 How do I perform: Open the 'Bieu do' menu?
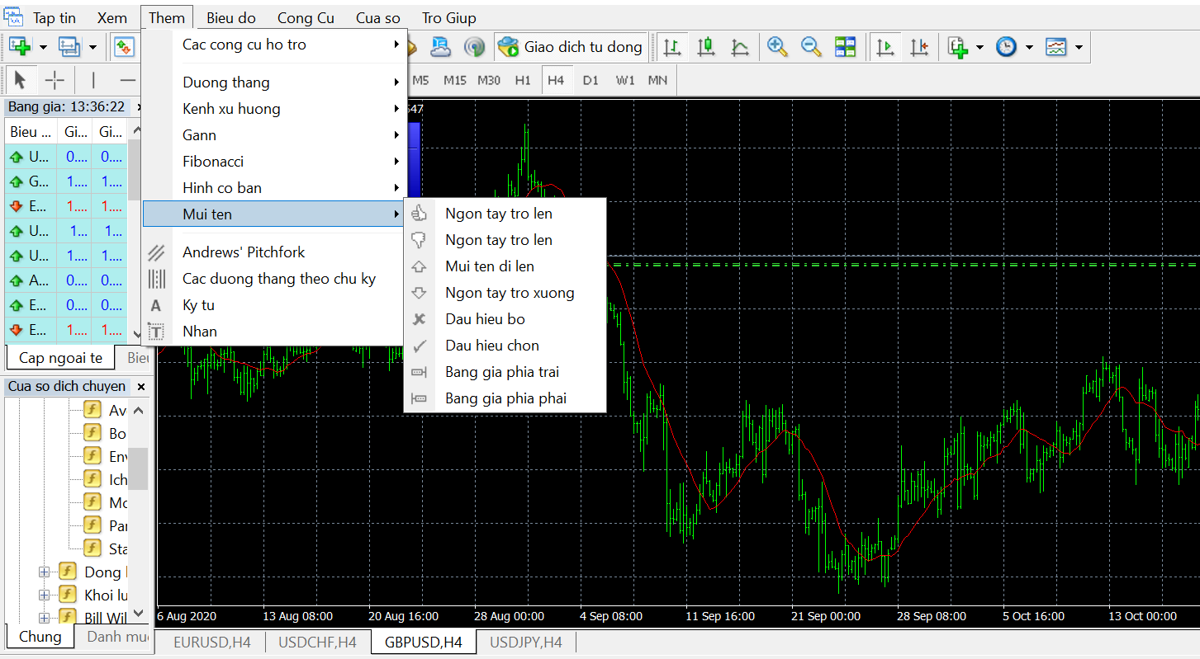click(x=231, y=17)
